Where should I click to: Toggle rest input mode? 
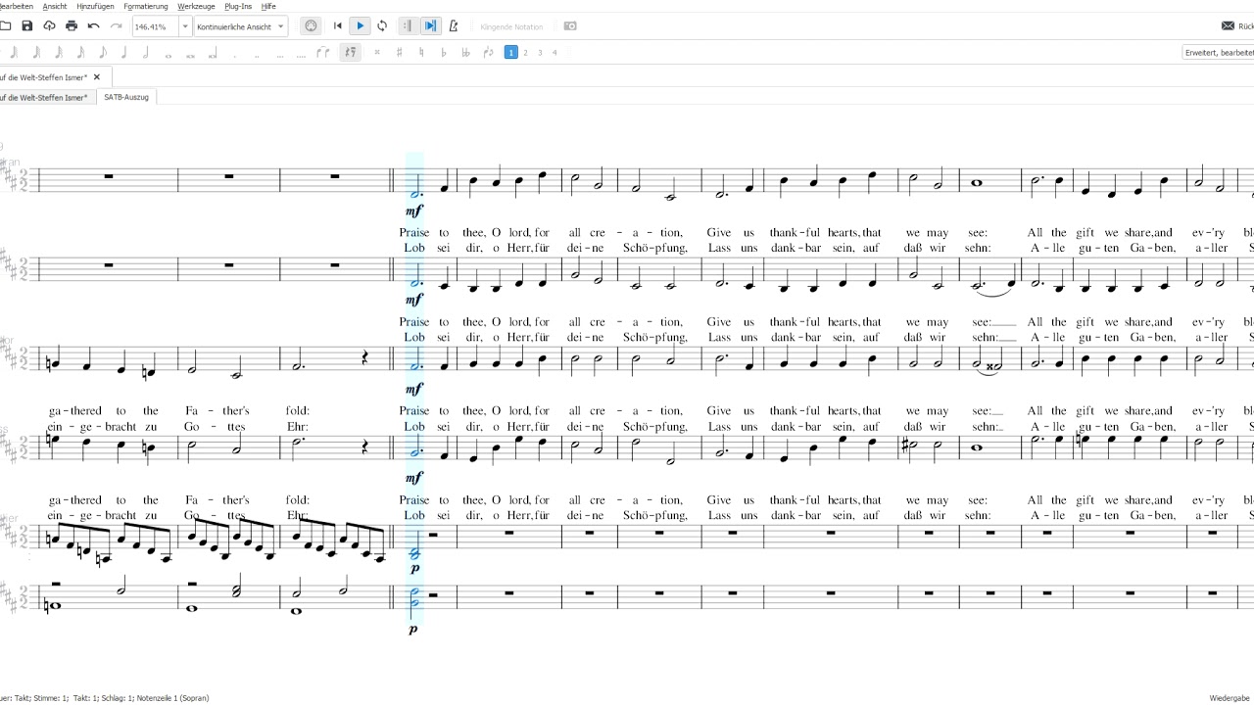(350, 53)
